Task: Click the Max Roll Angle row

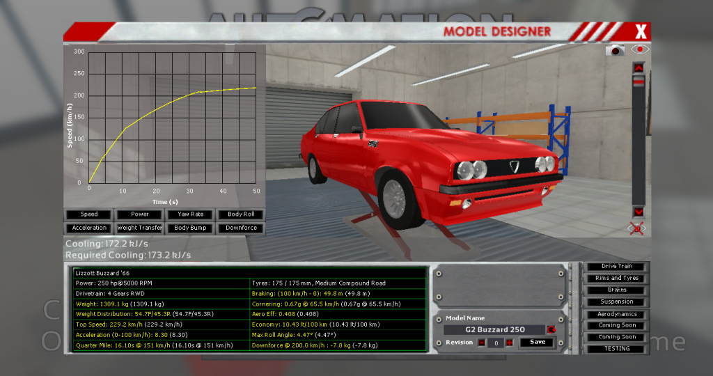Action: (338, 335)
